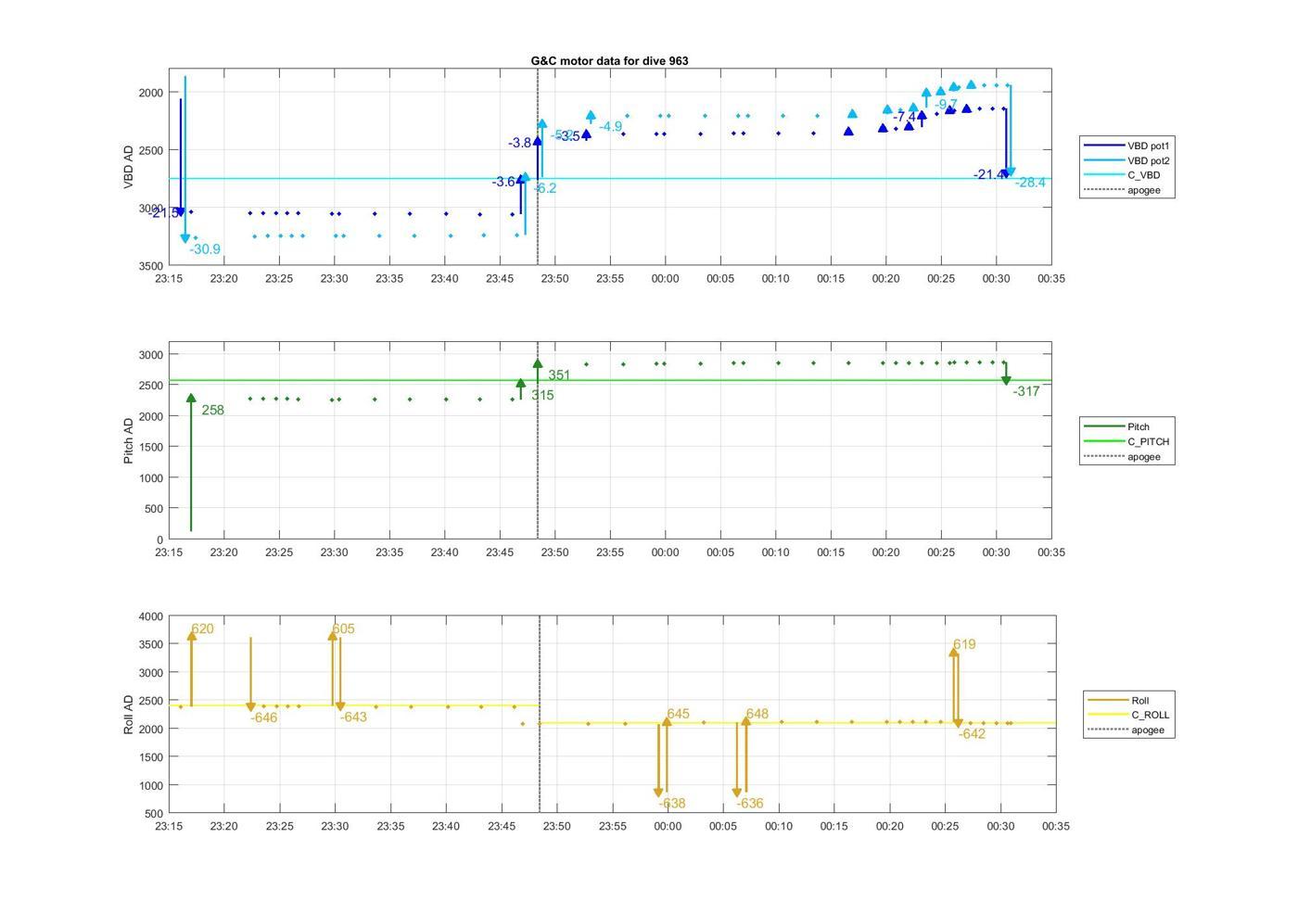Click the '-3.6' VBD annotation
Image resolution: width=1298 pixels, height=914 pixels.
point(504,182)
